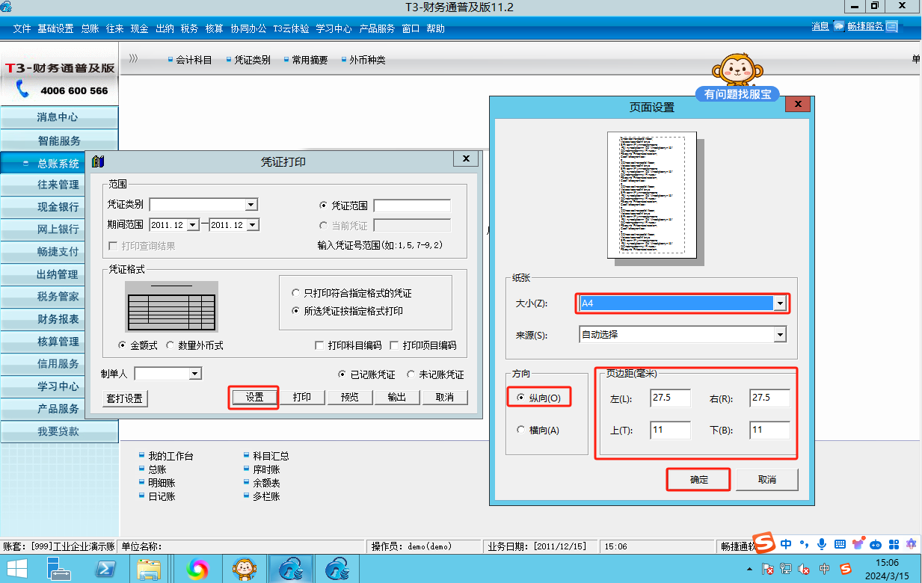Open the monkey app taskbar icon
The image size is (922, 583).
coord(245,570)
